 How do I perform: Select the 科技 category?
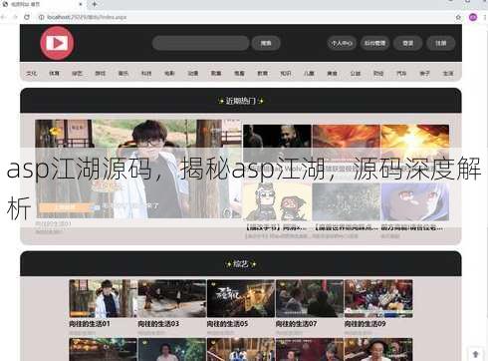[146, 73]
